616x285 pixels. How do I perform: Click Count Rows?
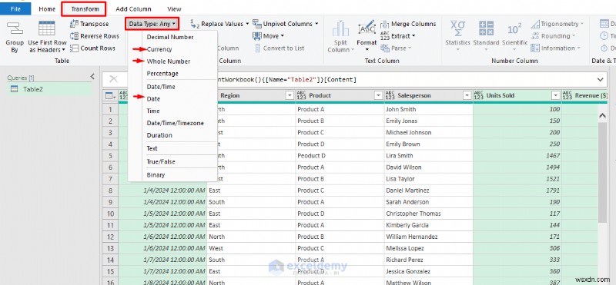[92, 48]
